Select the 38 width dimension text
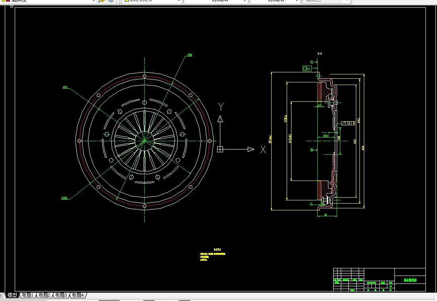Screen dimensions: 437x301 (x=326, y=215)
